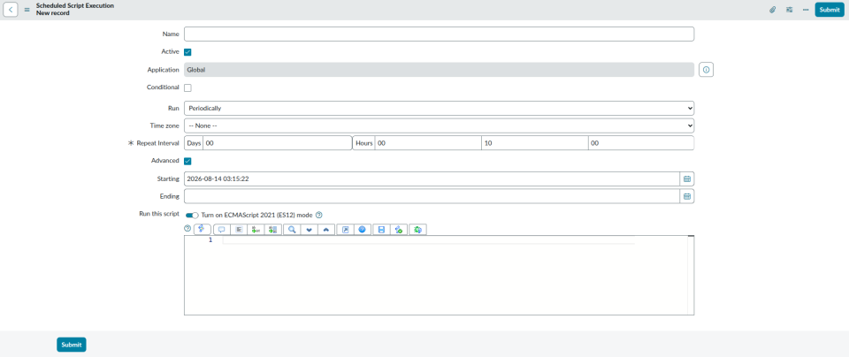Click the replace all toolbar icon
Image resolution: width=849 pixels, height=357 pixels.
(273, 230)
